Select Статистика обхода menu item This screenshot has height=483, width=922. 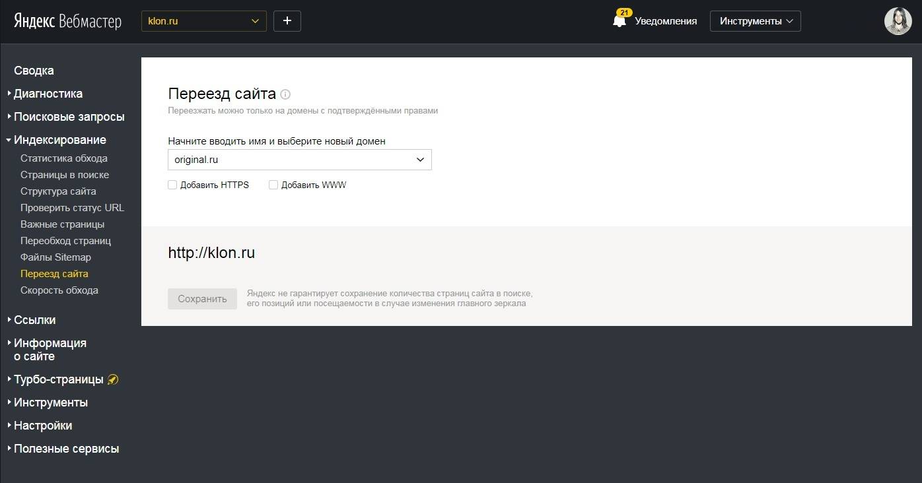pos(63,158)
